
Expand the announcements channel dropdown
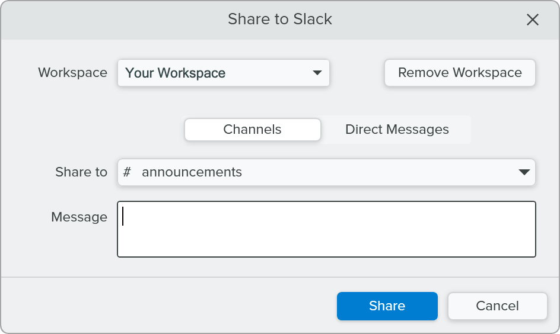326,172
